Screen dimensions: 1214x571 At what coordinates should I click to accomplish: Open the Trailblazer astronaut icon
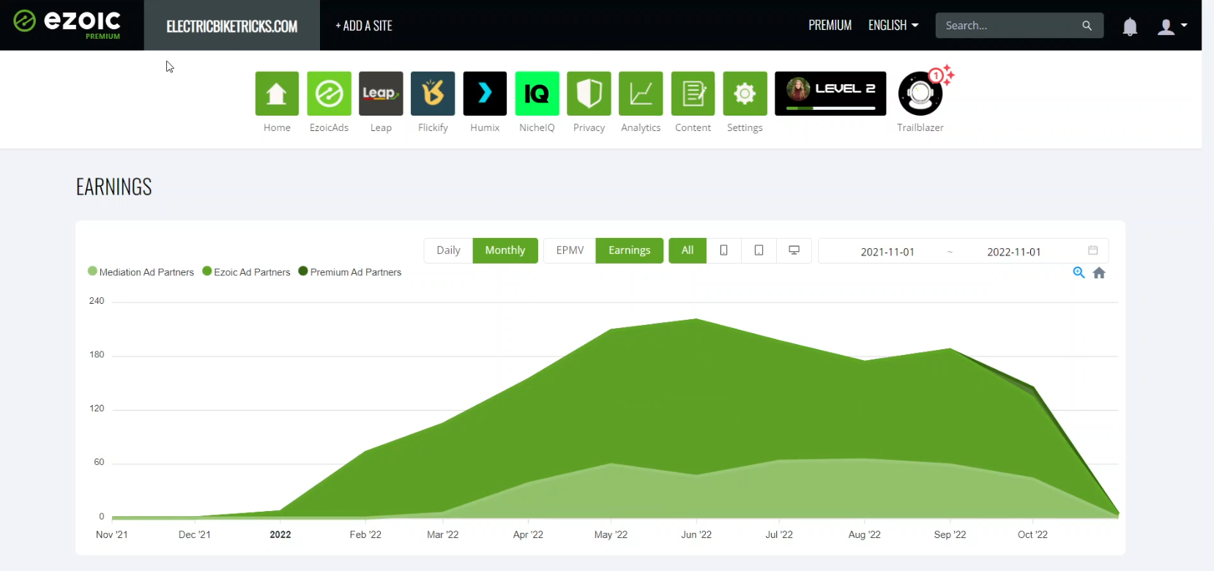pyautogui.click(x=920, y=94)
